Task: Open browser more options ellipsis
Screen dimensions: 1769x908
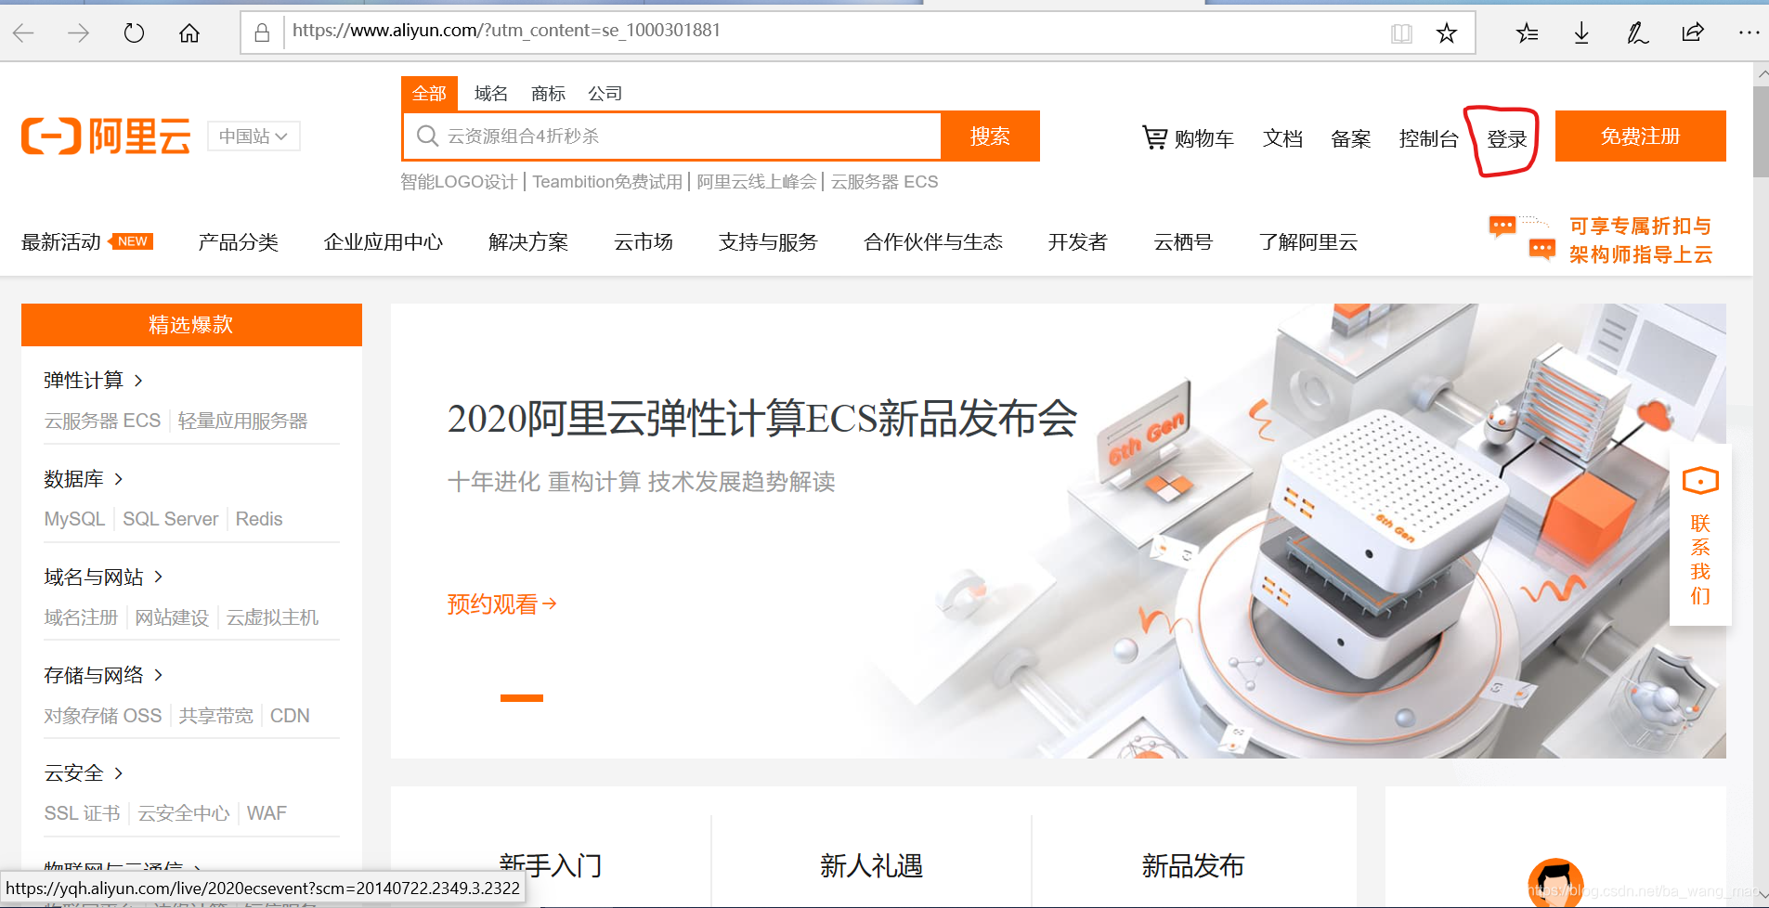Action: [1749, 32]
